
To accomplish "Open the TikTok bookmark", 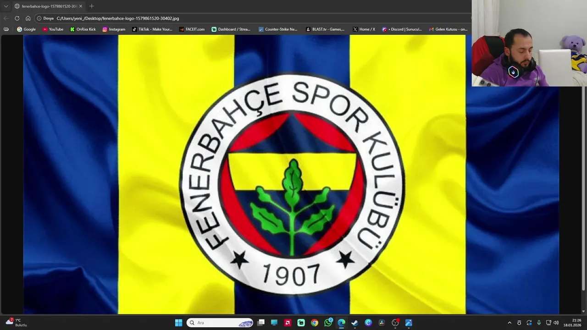I will tap(152, 29).
